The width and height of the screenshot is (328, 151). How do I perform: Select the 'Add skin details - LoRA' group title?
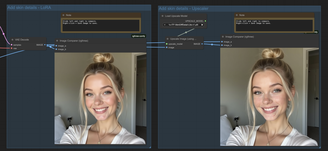tap(29, 7)
